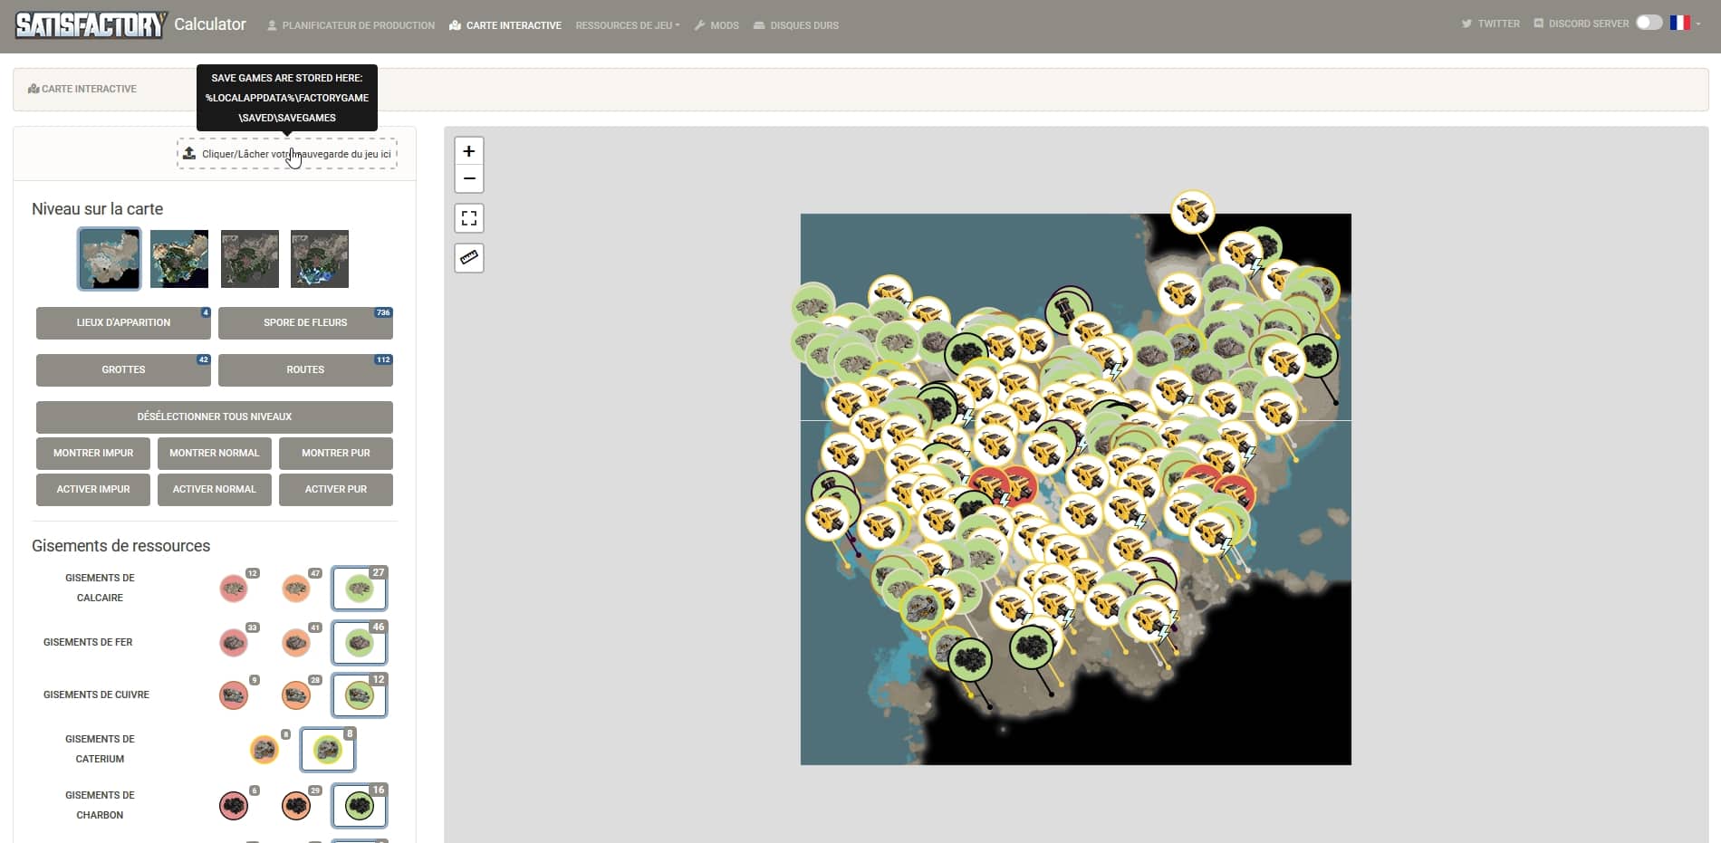Click Gisements de charbon label
The image size is (1721, 843).
click(100, 805)
